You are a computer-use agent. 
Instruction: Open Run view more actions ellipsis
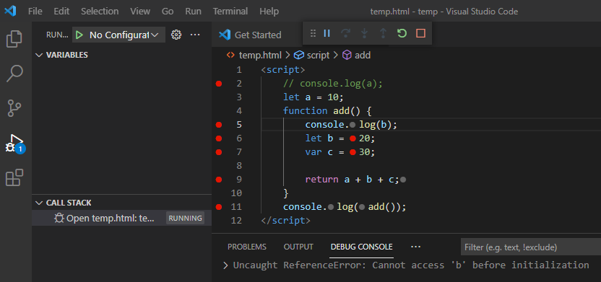coord(195,35)
